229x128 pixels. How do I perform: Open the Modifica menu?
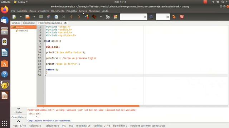[22, 11]
